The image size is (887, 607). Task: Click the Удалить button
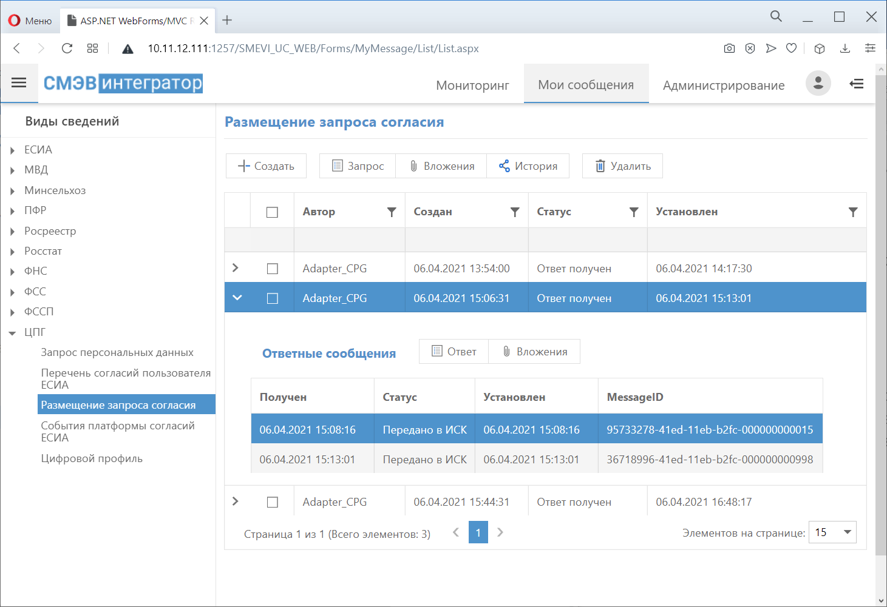click(x=622, y=166)
